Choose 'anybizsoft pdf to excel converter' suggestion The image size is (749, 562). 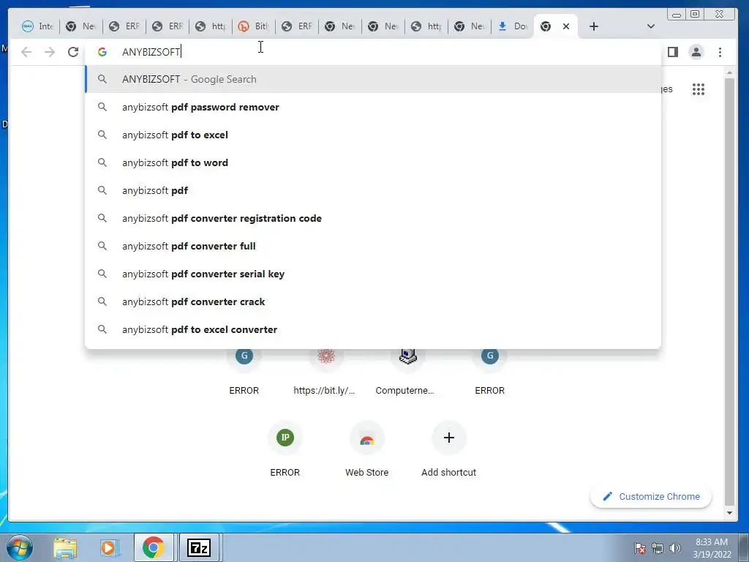tap(373, 329)
